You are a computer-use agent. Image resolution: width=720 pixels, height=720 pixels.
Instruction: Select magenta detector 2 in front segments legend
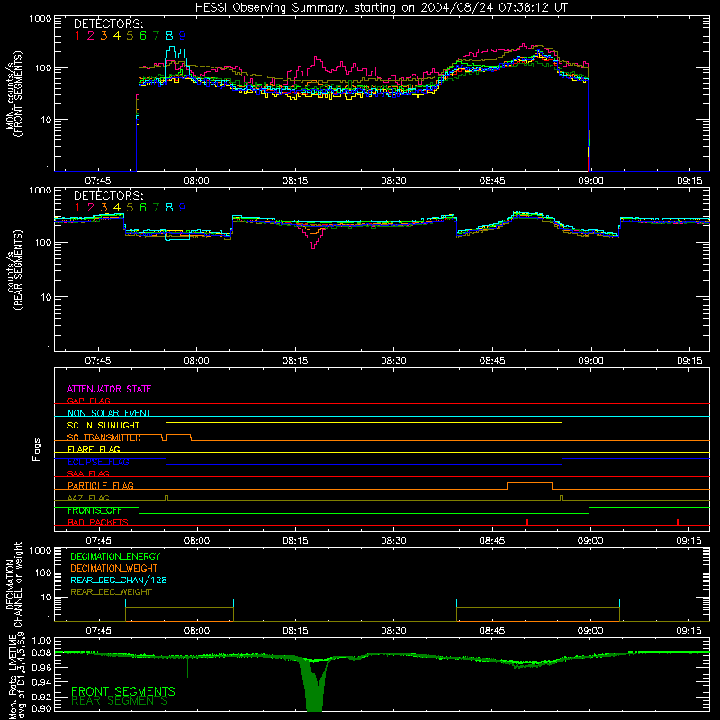click(91, 36)
